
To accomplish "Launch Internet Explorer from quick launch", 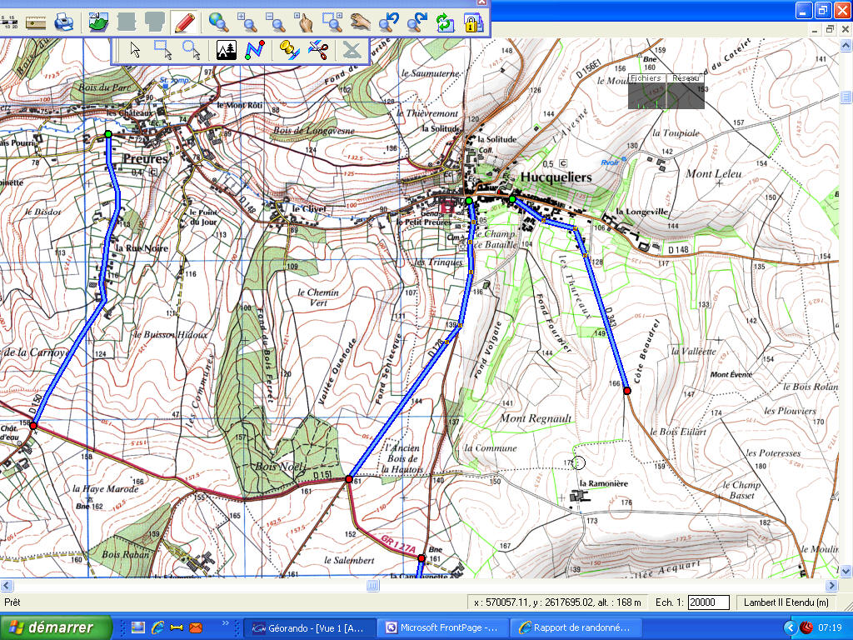I will pyautogui.click(x=157, y=628).
